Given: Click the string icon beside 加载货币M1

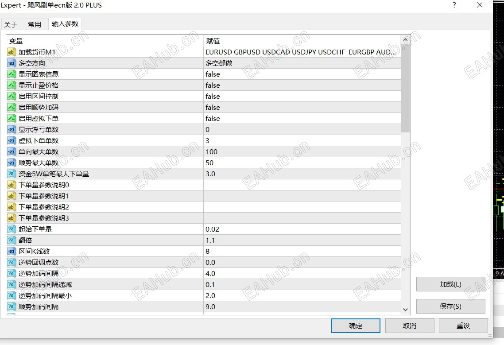Looking at the screenshot, I should 11,52.
